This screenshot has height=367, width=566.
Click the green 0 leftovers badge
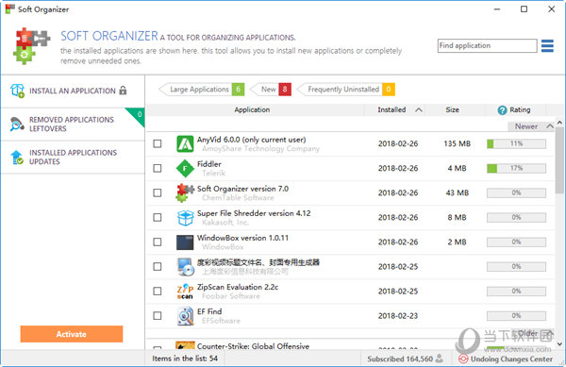tap(139, 115)
